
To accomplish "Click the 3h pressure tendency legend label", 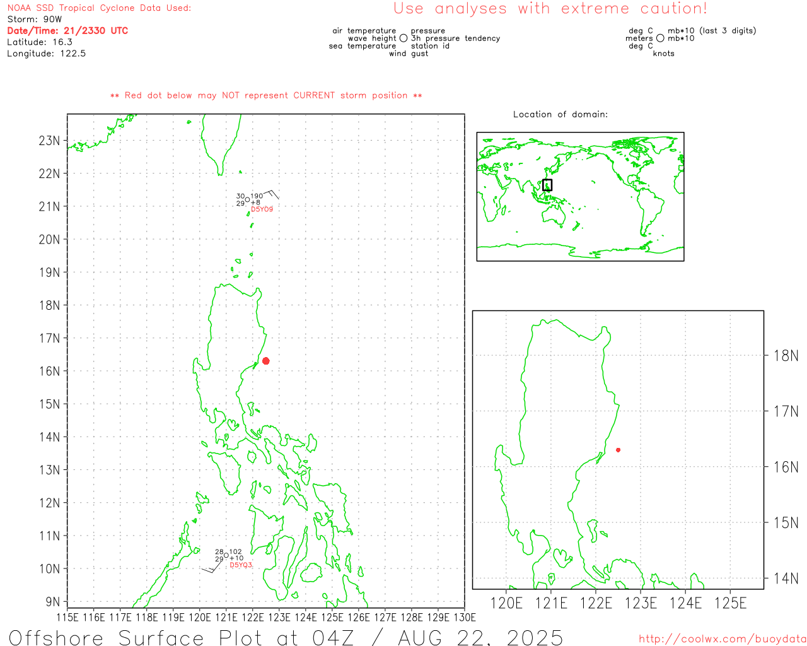I will pos(455,38).
